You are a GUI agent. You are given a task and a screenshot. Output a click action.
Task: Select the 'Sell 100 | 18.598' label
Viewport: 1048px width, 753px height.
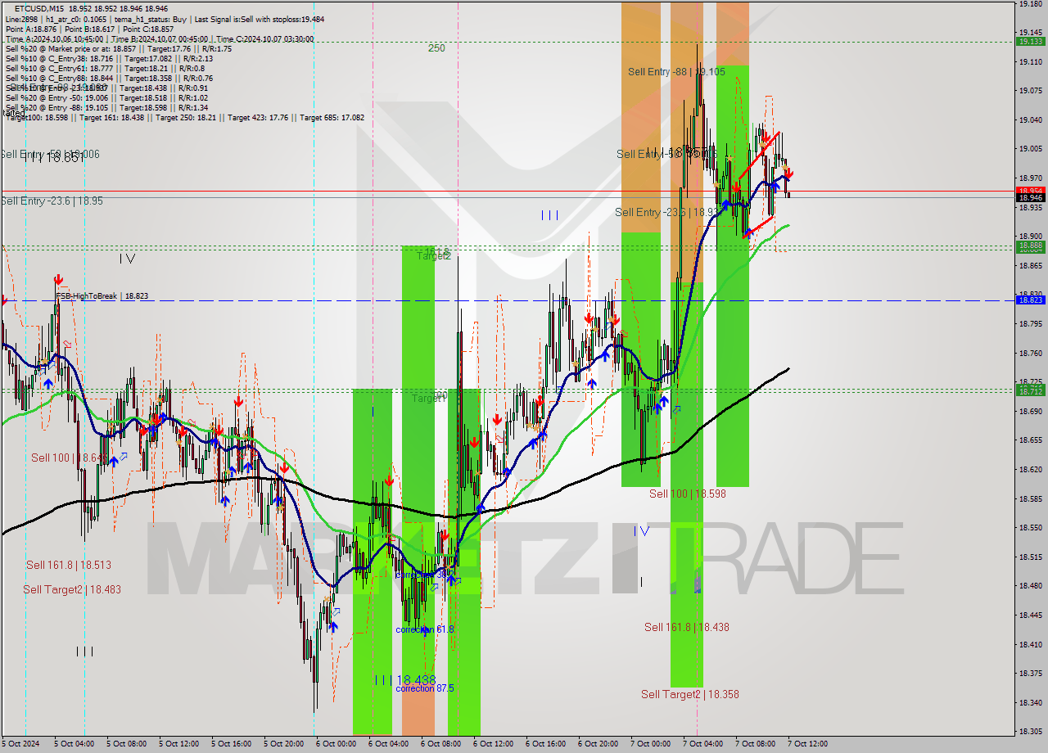[688, 494]
